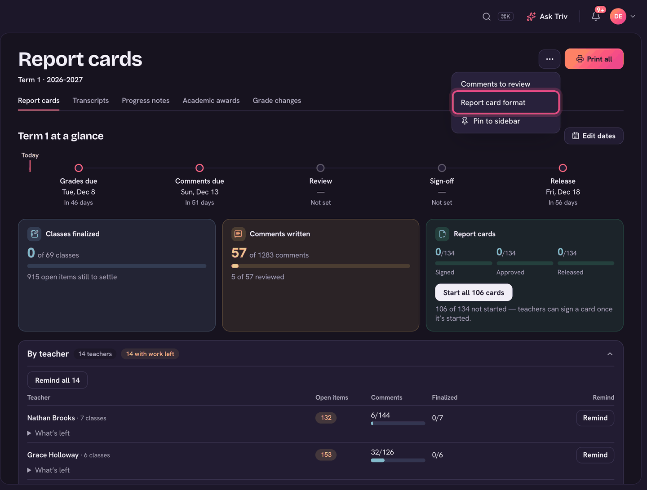Viewport: 647px width, 490px height.
Task: Choose Report card format from menu
Action: (506, 102)
